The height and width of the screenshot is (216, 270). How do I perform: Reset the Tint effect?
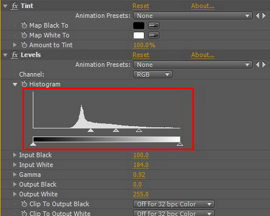point(141,6)
